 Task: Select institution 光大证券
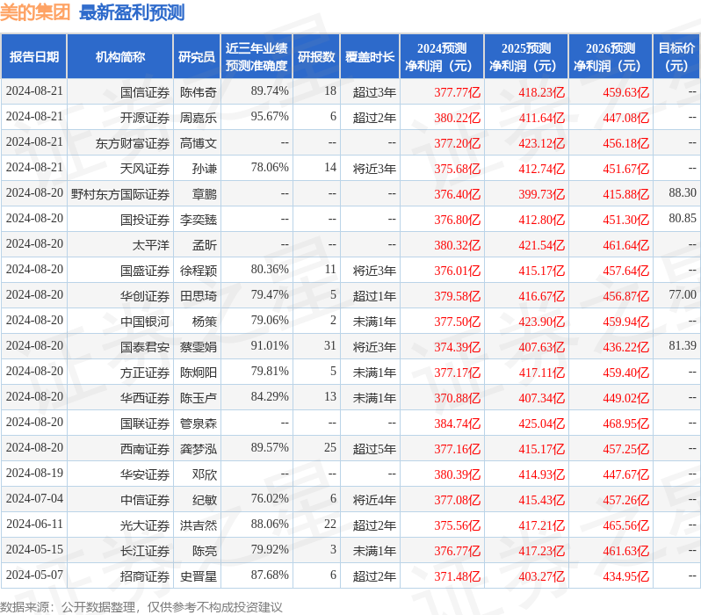145,525
